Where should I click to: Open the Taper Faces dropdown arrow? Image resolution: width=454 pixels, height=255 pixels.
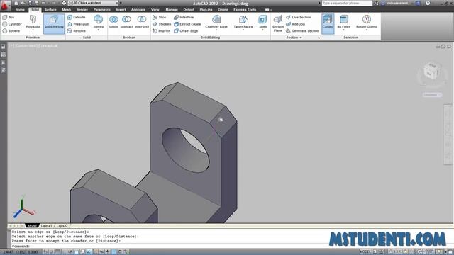pyautogui.click(x=243, y=30)
